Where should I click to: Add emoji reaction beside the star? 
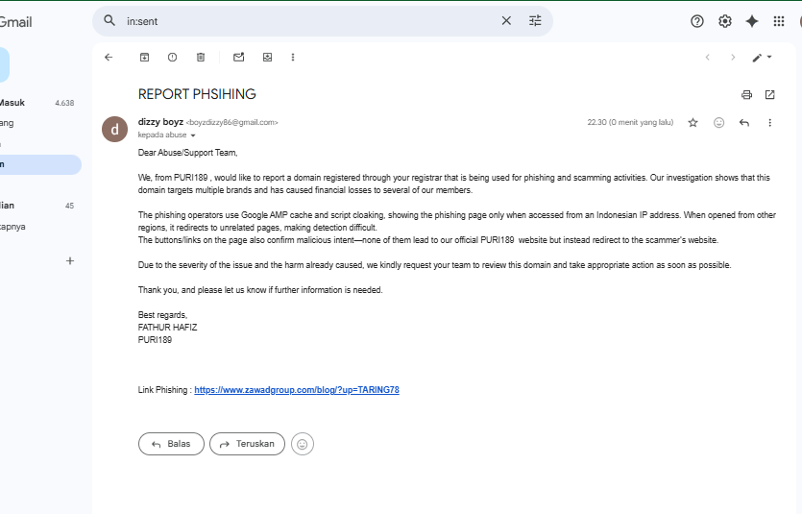coord(718,123)
